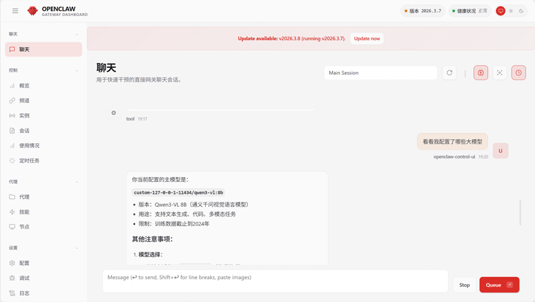Select the system theme monitor icon
Image resolution: width=535 pixels, height=302 pixels.
500,11
